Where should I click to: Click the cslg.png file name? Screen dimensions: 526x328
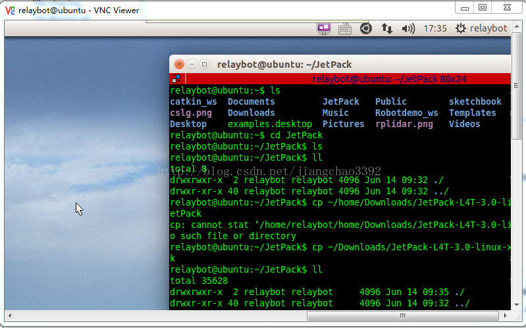click(x=191, y=113)
